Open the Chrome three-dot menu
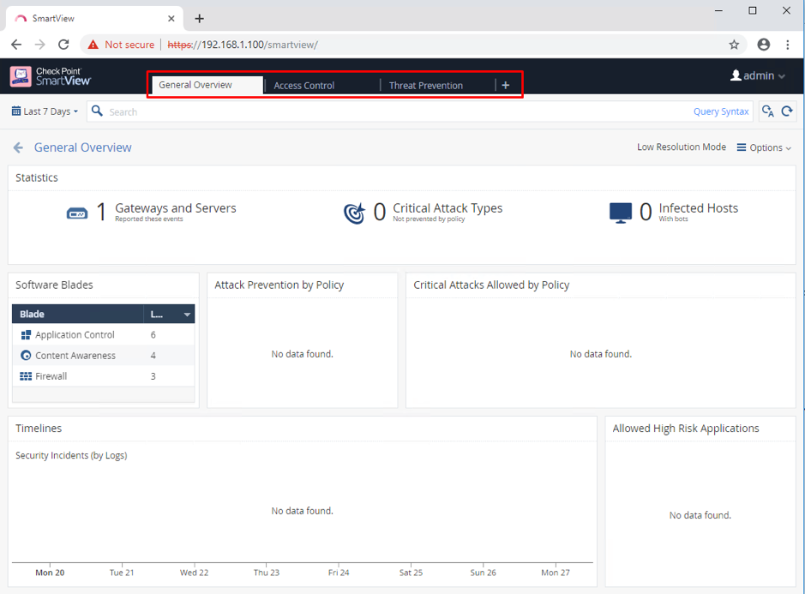Screen dimensions: 805x594 coord(788,45)
